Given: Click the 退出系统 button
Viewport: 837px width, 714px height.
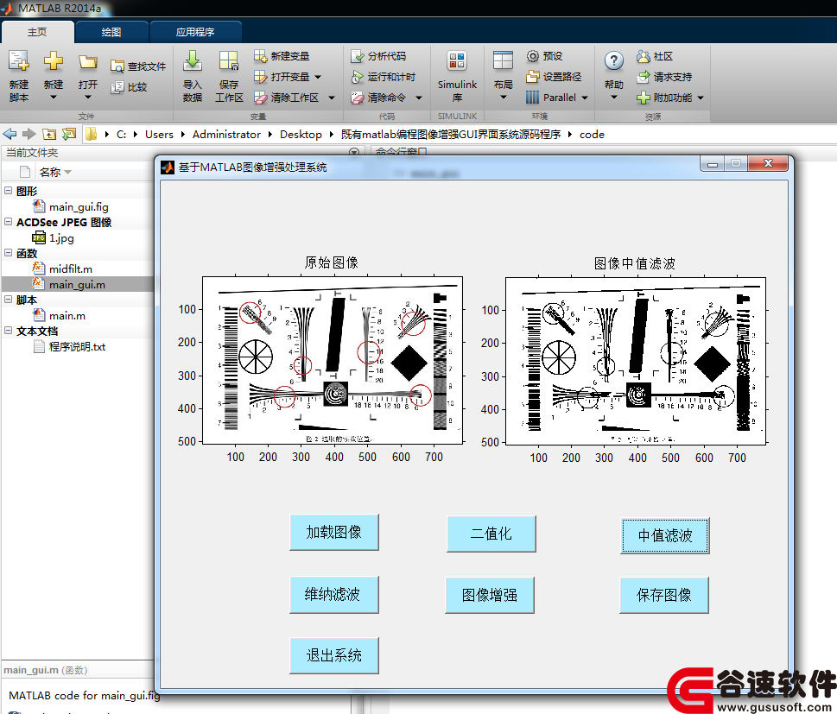Looking at the screenshot, I should click(x=334, y=655).
